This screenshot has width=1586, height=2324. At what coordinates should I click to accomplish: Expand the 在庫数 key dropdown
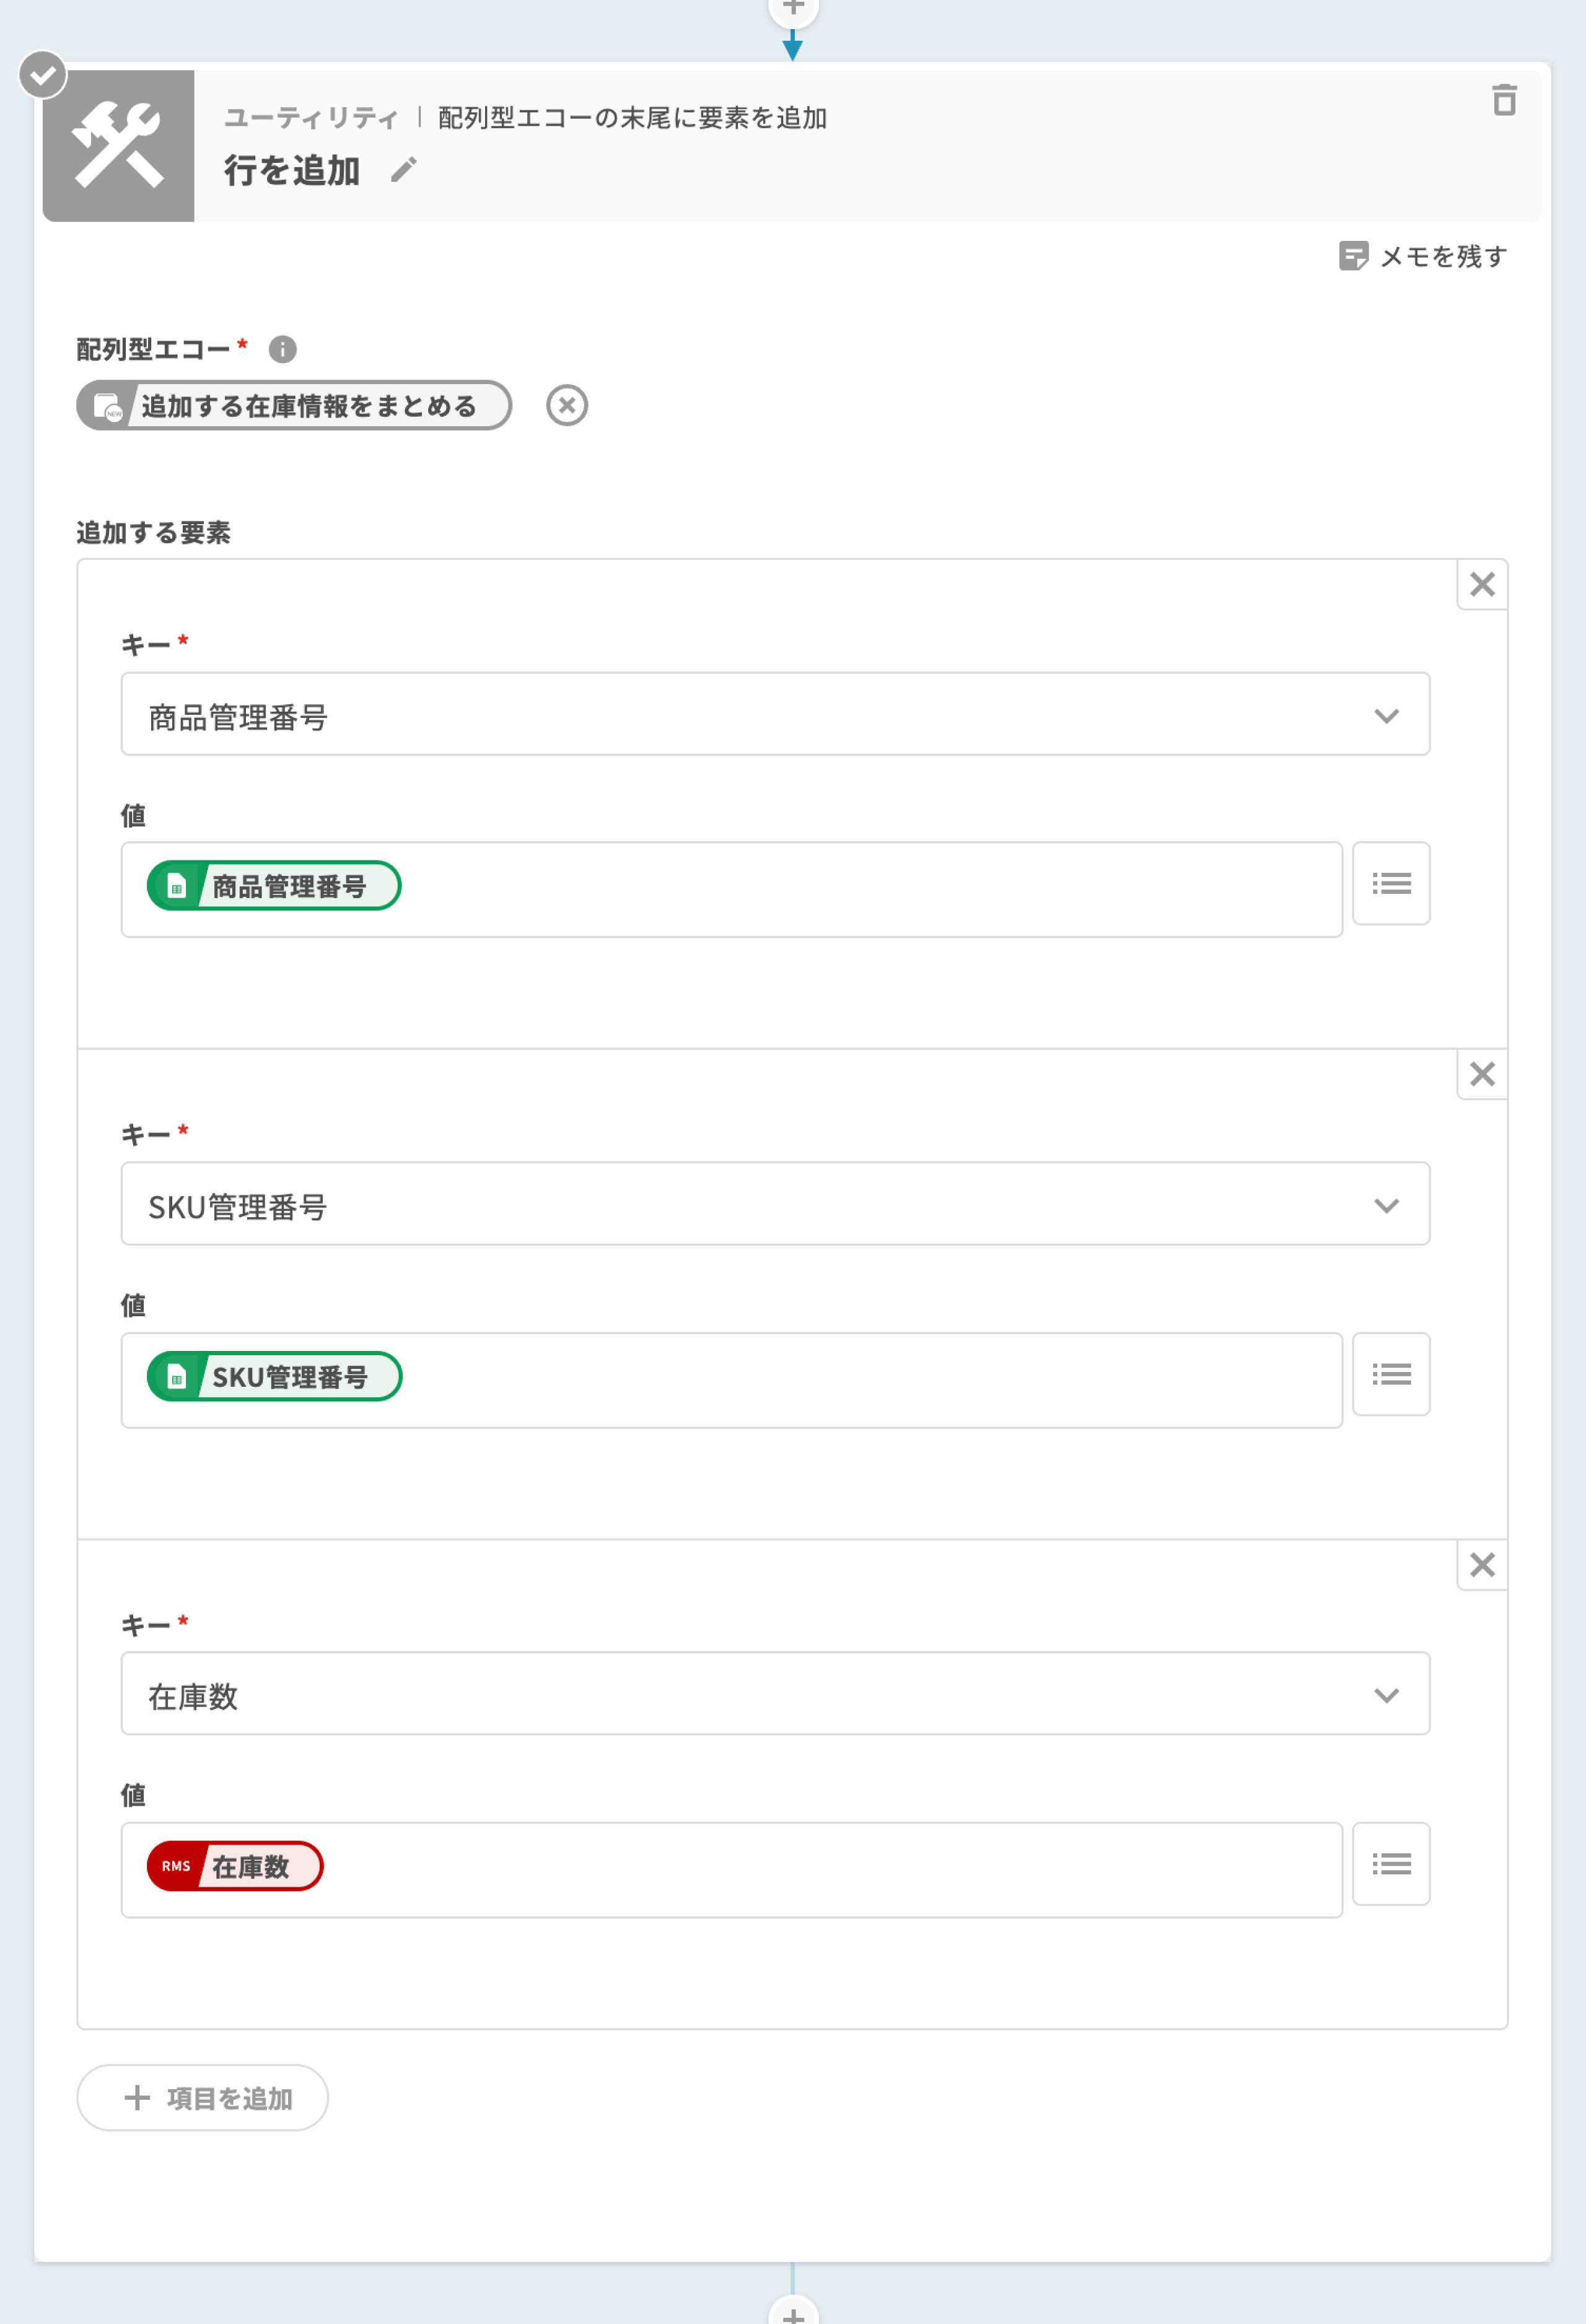coord(1385,1695)
